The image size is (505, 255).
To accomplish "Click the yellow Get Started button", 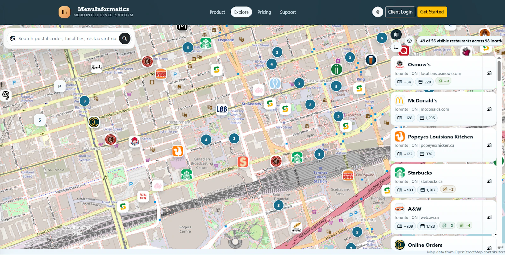I will [x=432, y=12].
